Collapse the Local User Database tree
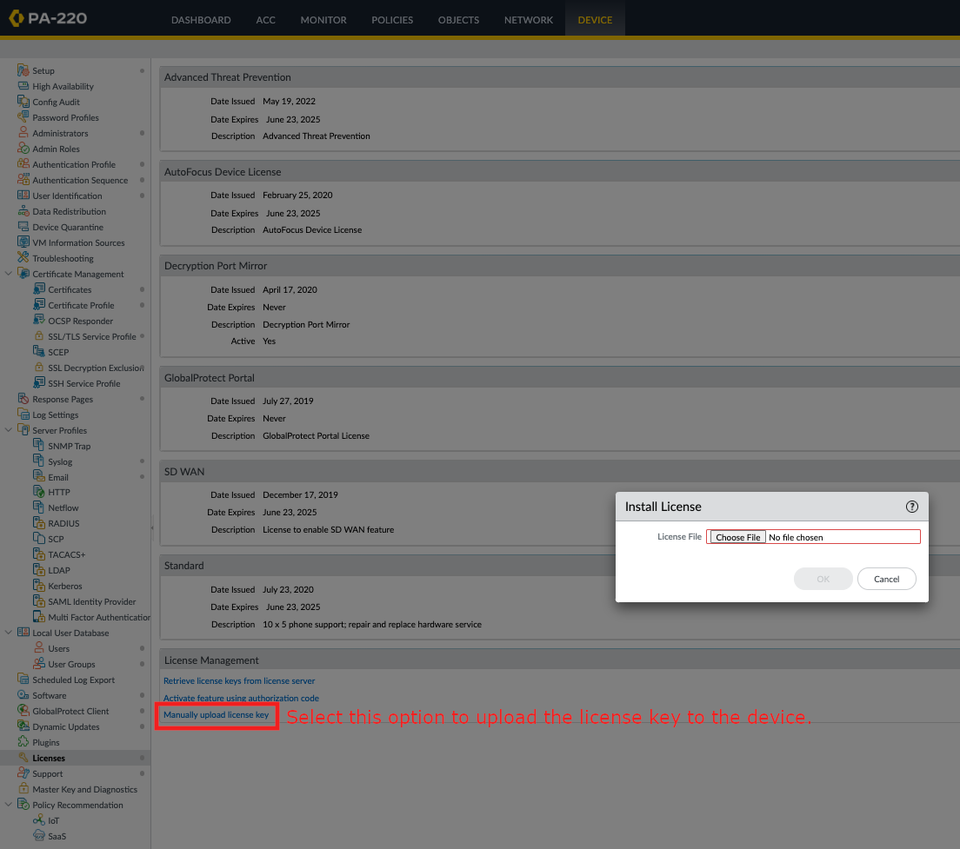 pos(8,633)
